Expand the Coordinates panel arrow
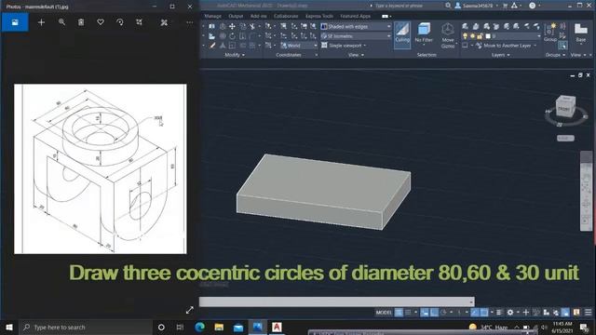 point(317,55)
